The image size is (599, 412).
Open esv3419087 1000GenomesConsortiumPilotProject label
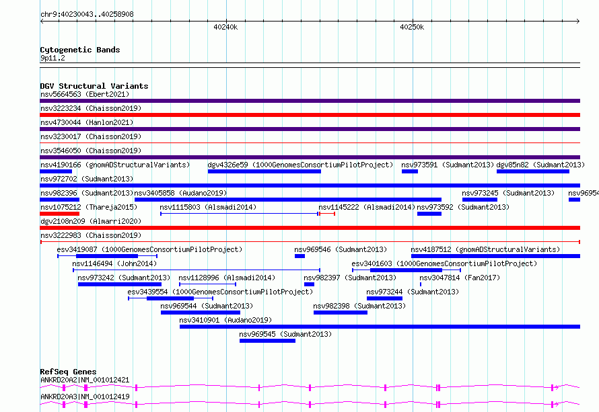[149, 249]
